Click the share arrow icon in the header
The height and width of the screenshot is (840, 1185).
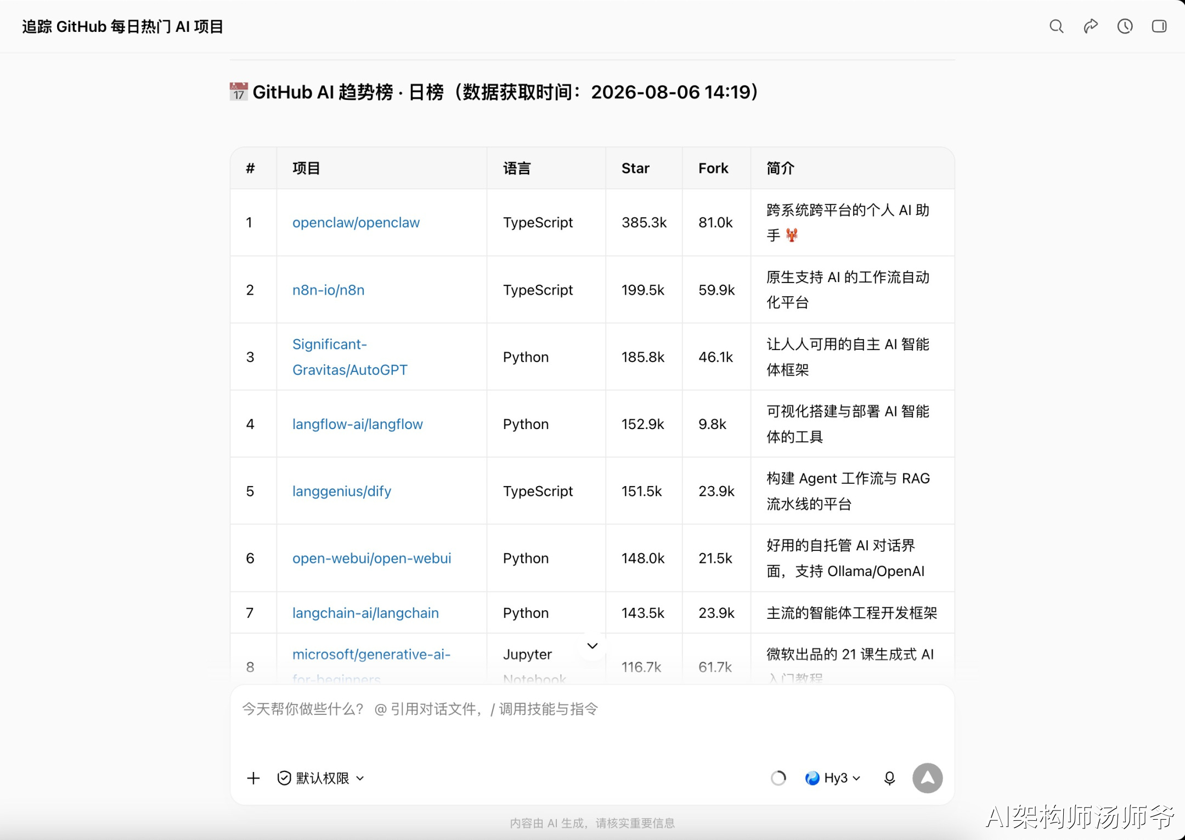coord(1091,26)
